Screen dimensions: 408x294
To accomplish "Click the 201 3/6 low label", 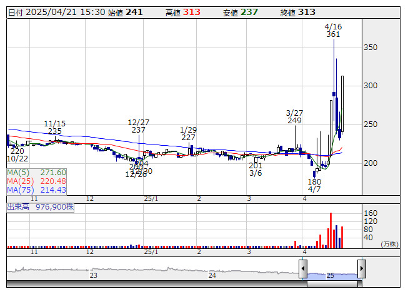I will [x=256, y=170].
